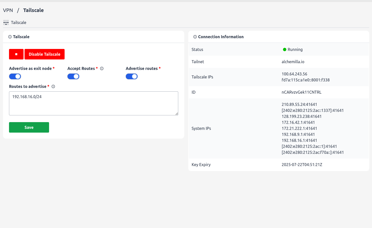This screenshot has height=228, width=372.
Task: Click the Connection Information heading text
Action: [221, 37]
